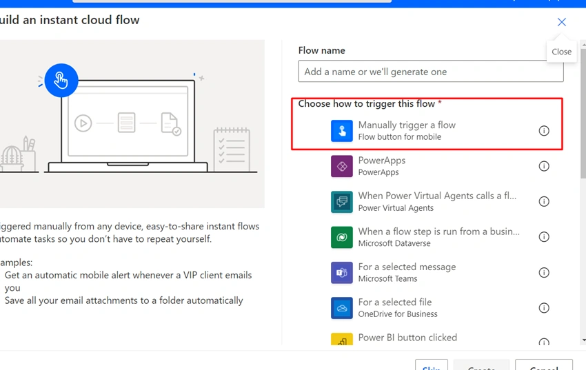Open info for For a selected message
This screenshot has width=586, height=370.
(544, 273)
